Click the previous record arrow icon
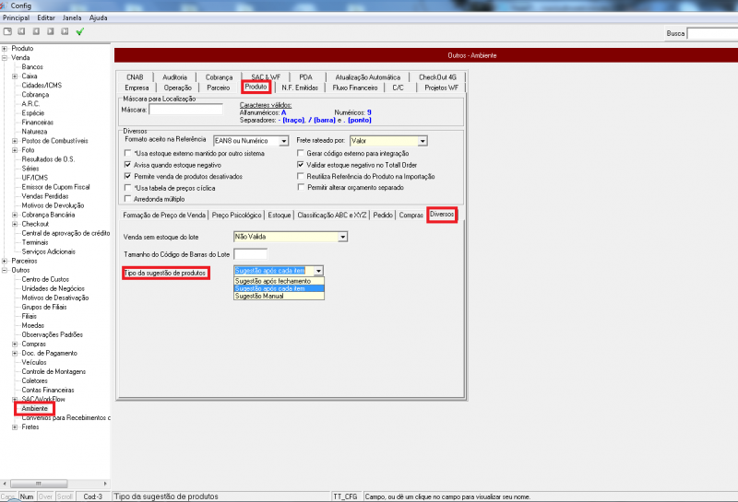This screenshot has width=738, height=502. pyautogui.click(x=35, y=31)
